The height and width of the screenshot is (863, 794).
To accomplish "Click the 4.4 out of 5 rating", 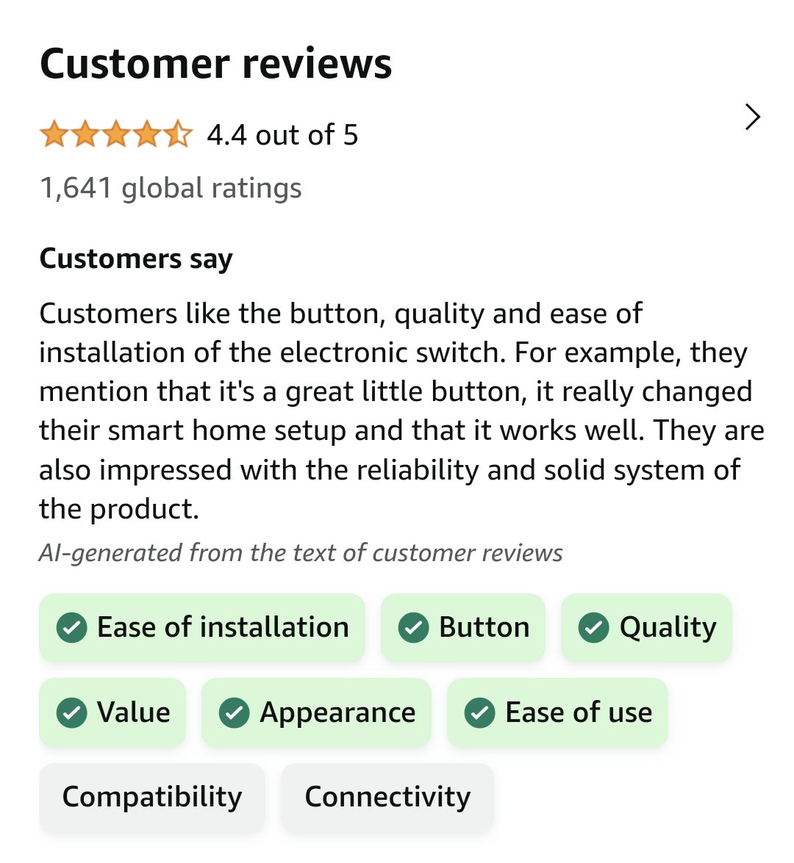I will click(x=283, y=135).
